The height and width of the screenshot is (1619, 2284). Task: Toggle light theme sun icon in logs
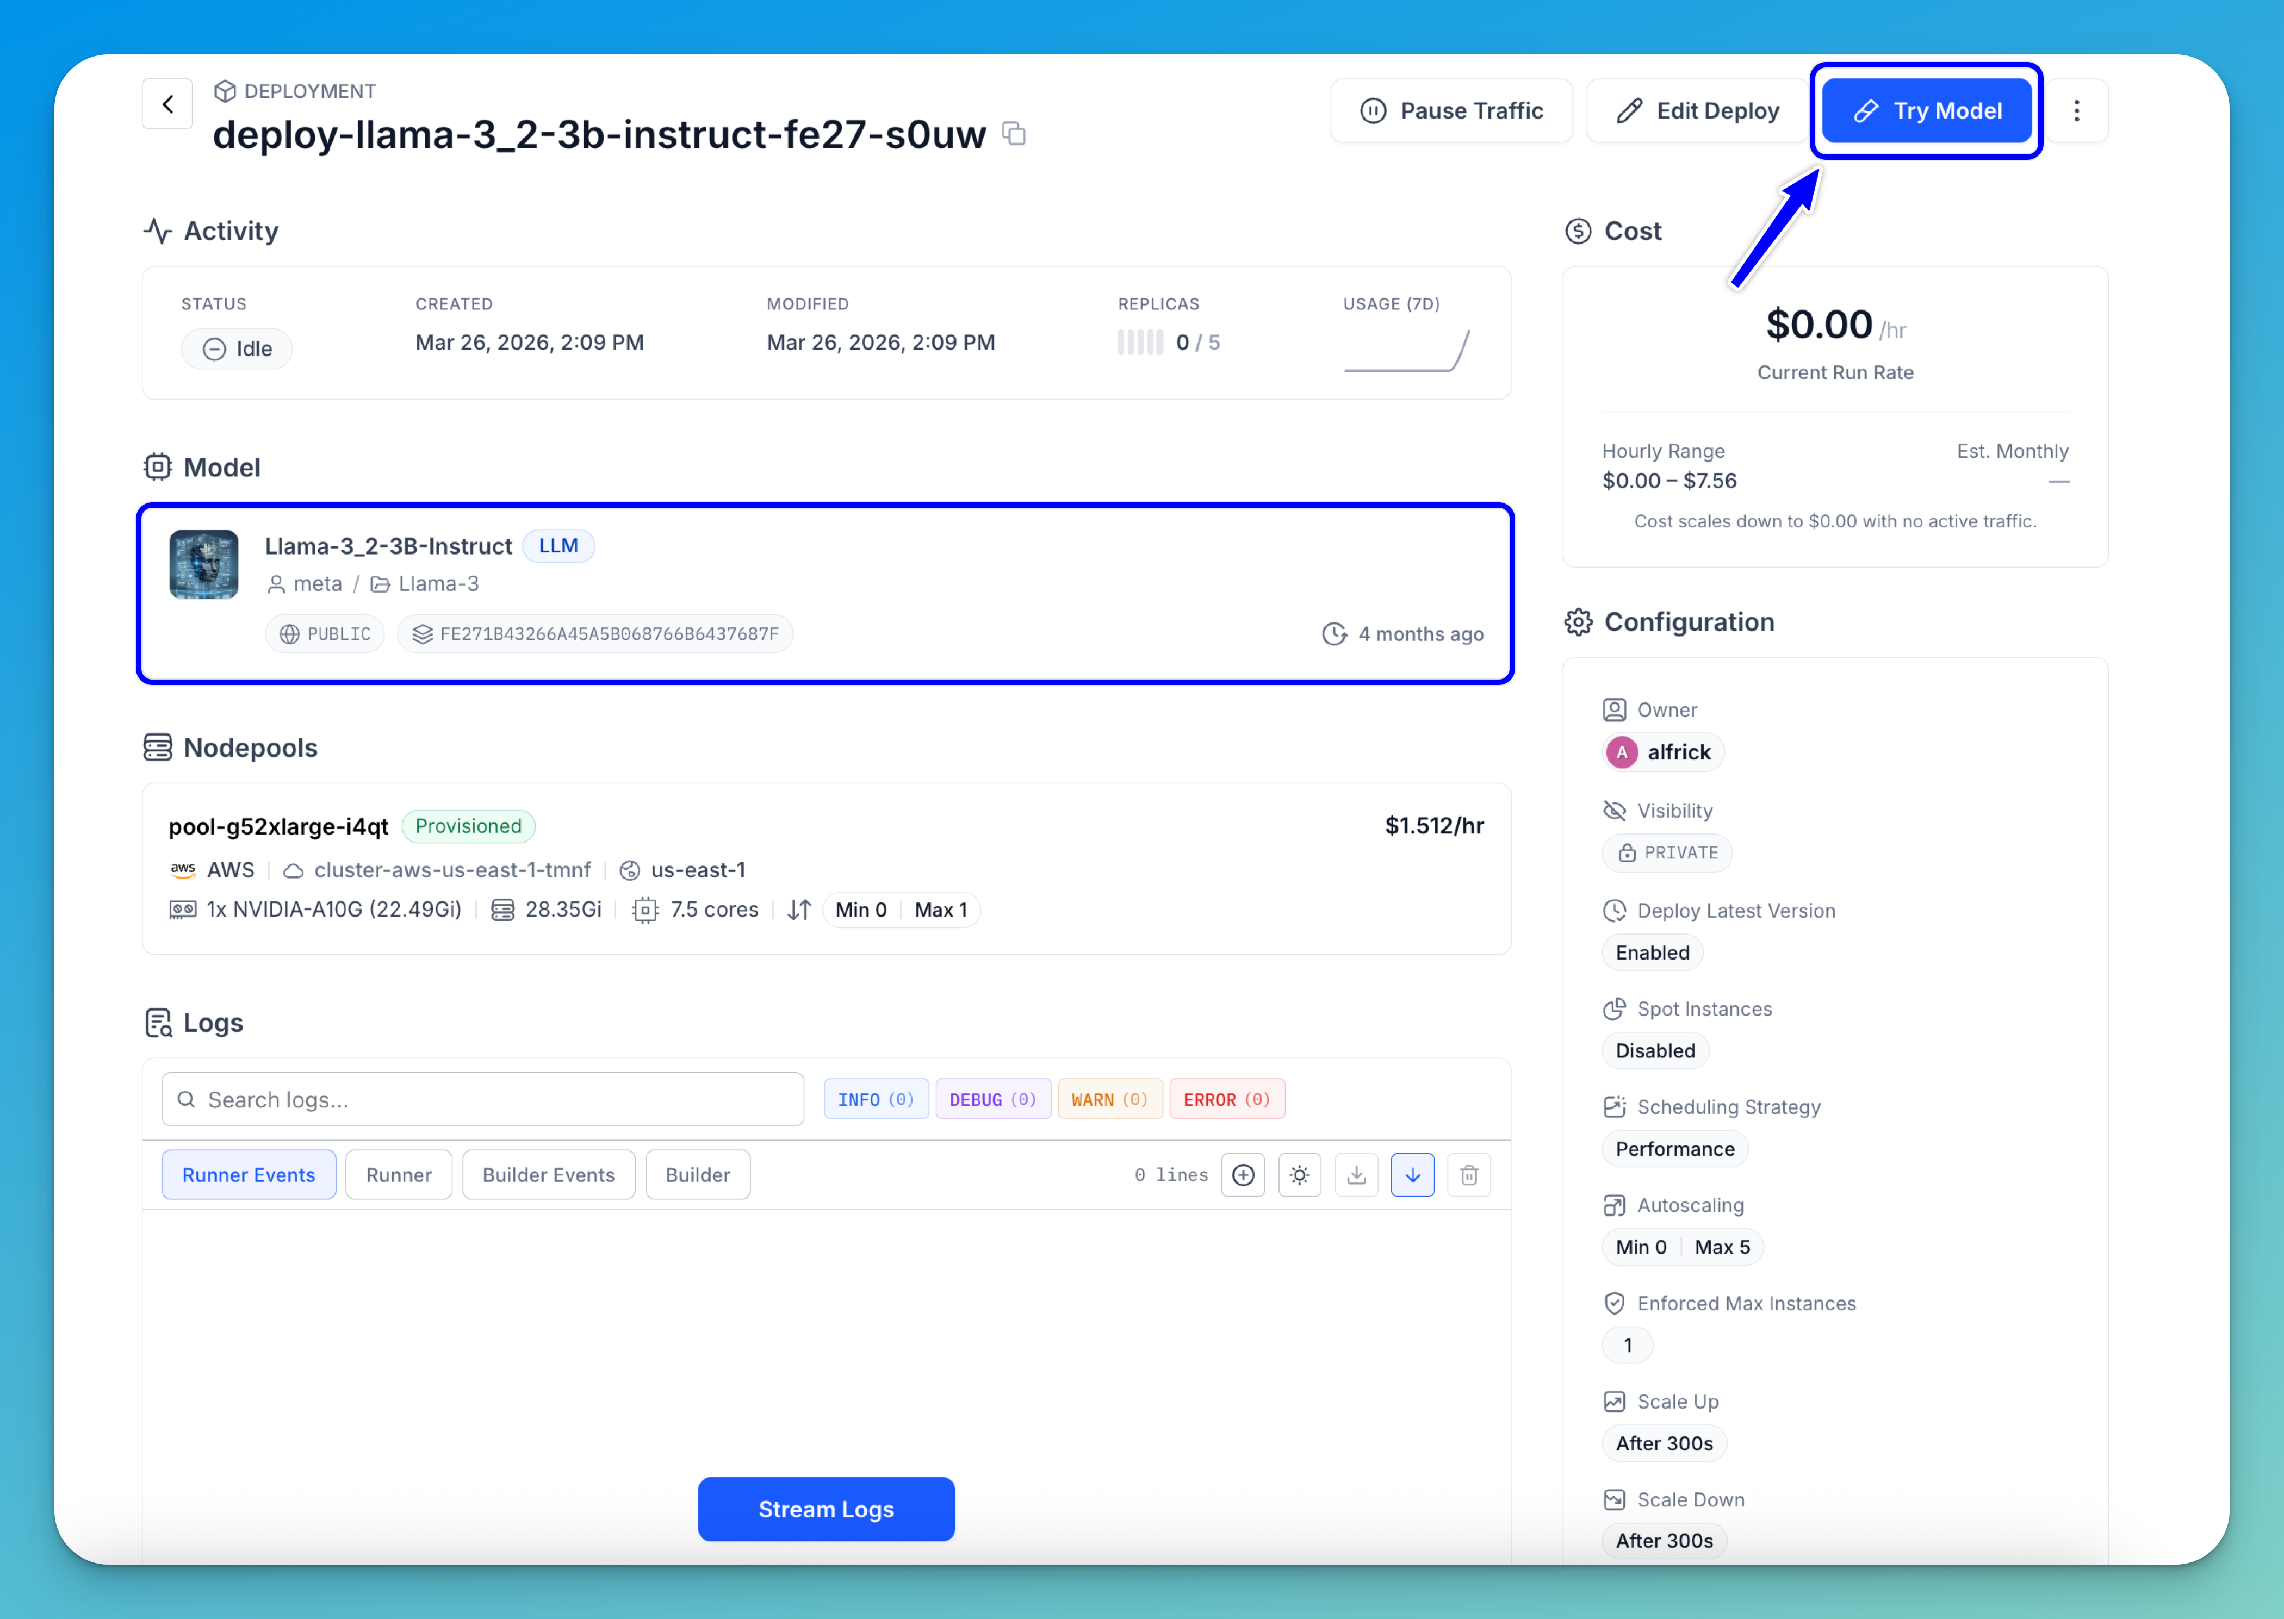pos(1299,1175)
